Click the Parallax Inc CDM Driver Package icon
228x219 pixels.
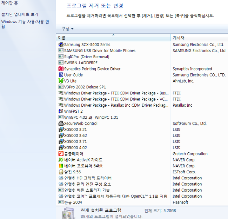[61, 105]
